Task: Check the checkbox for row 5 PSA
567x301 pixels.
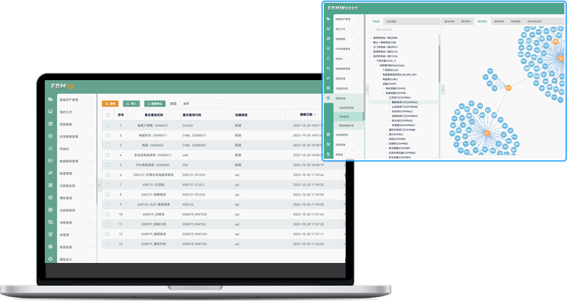Action: click(x=108, y=165)
